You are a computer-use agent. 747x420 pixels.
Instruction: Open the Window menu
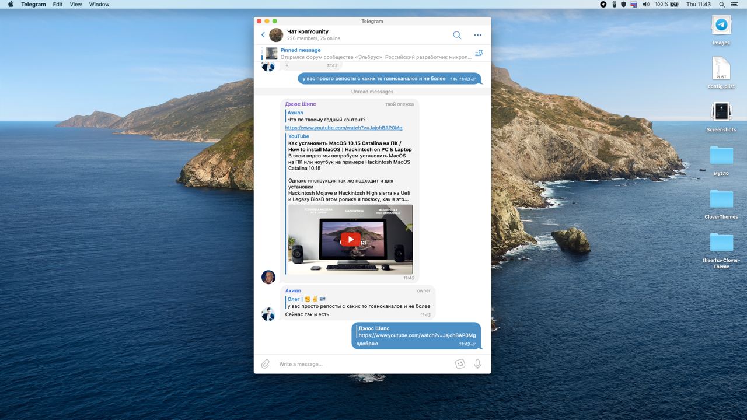[x=99, y=4]
